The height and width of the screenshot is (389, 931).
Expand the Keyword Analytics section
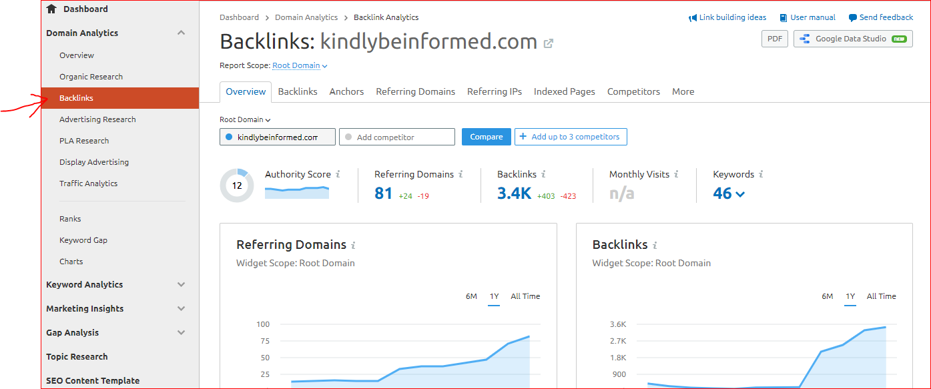(181, 284)
